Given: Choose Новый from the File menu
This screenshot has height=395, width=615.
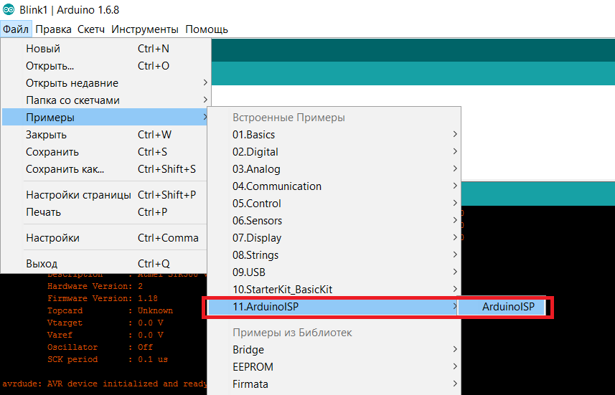Looking at the screenshot, I should [x=105, y=49].
